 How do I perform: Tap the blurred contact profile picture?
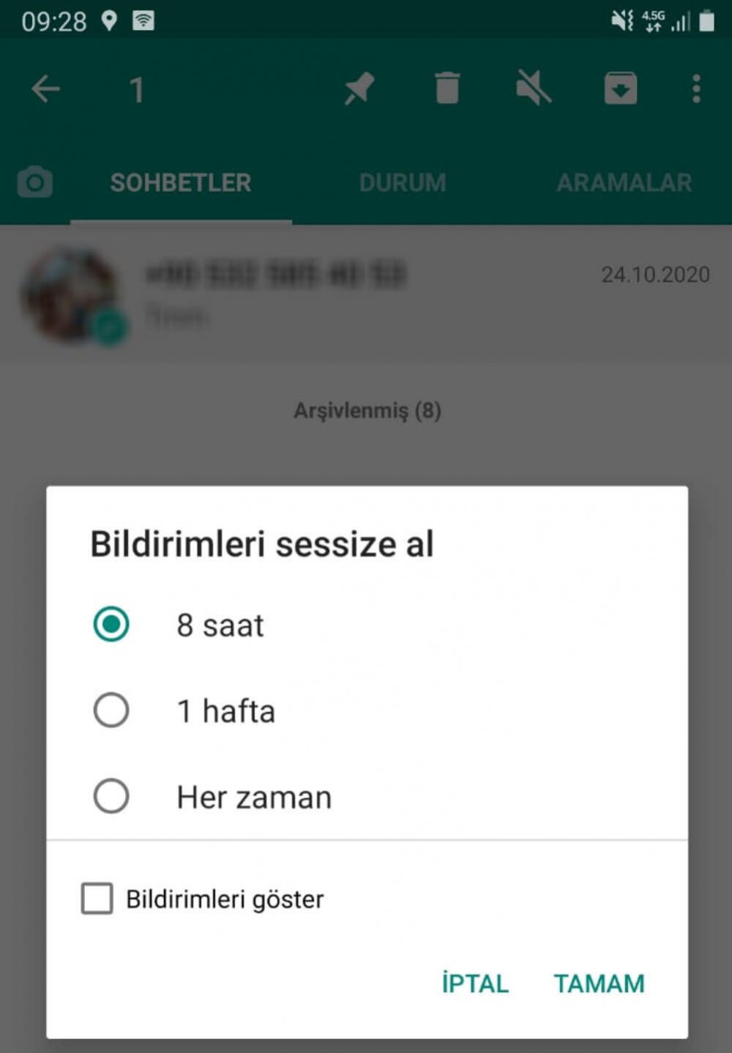71,295
